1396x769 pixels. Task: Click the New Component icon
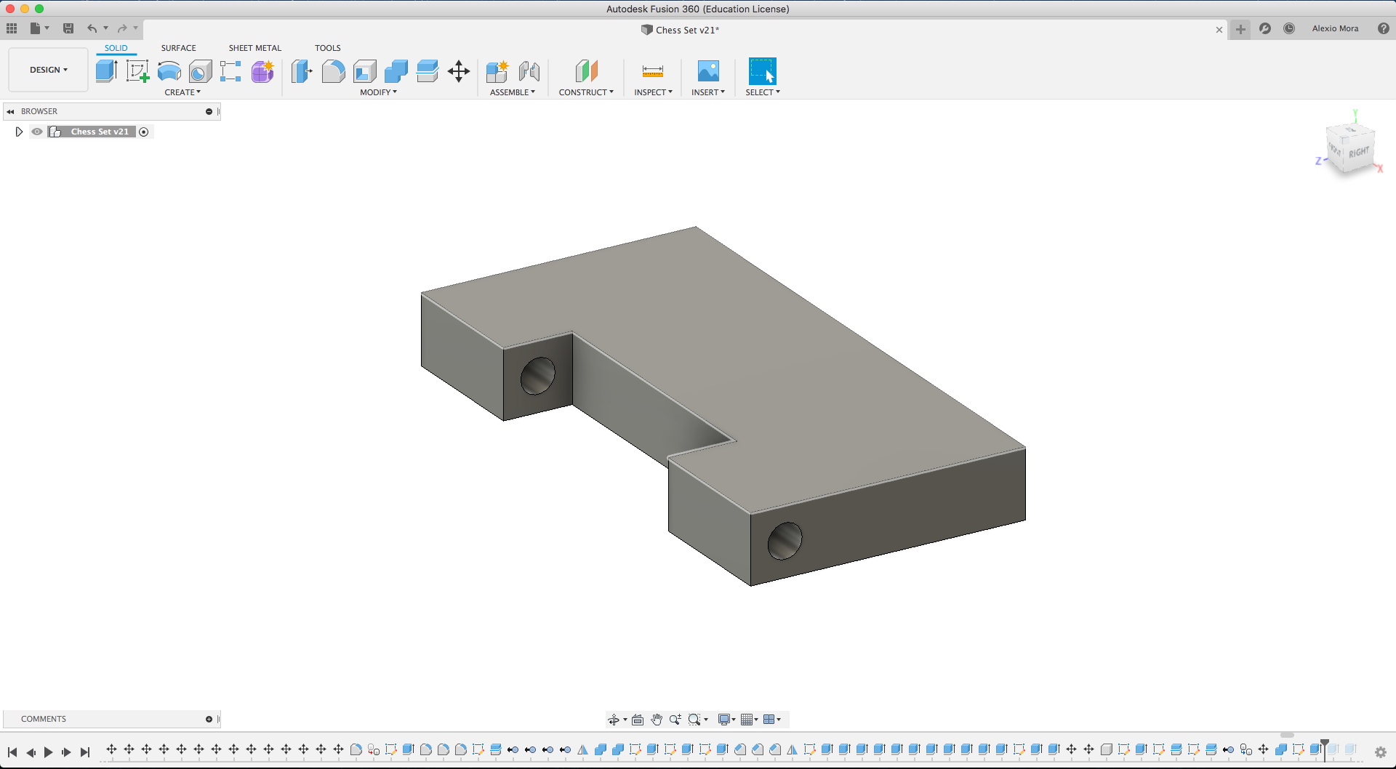tap(497, 71)
